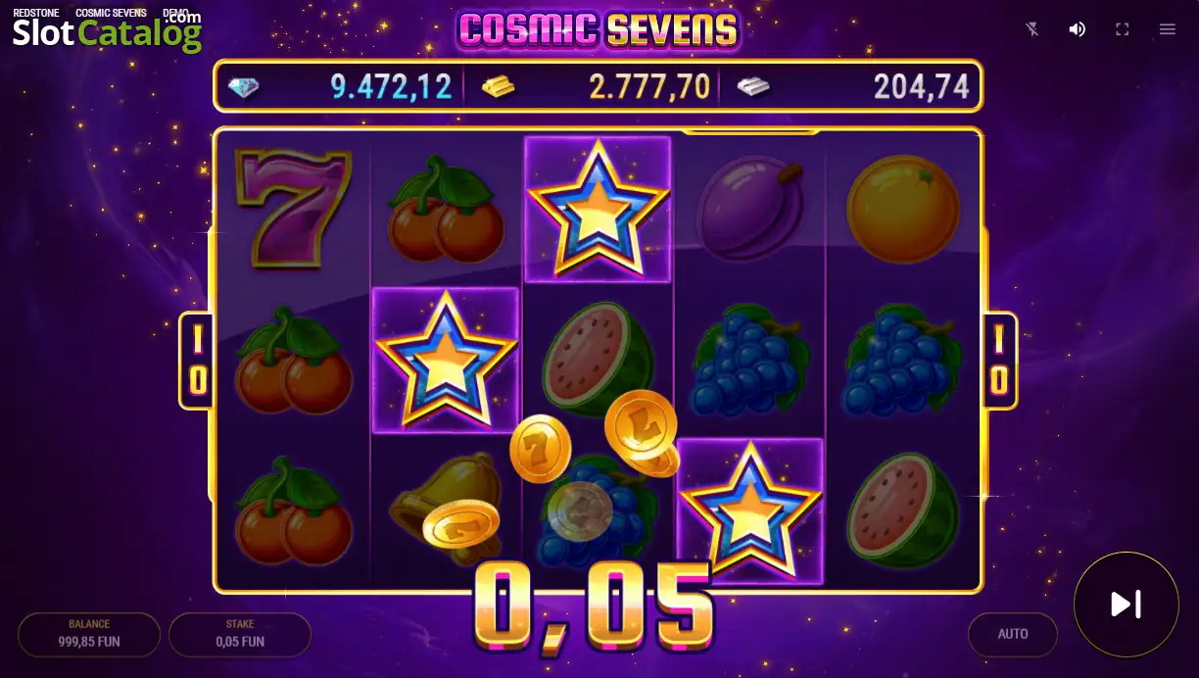Screen dimensions: 1199x678
Task: Click the Cosmic Sevens title logo
Action: (598, 29)
